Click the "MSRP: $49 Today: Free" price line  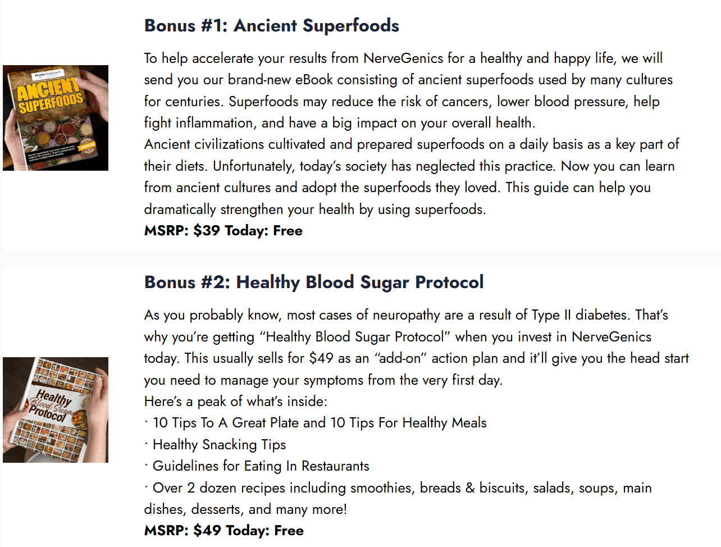[224, 531]
